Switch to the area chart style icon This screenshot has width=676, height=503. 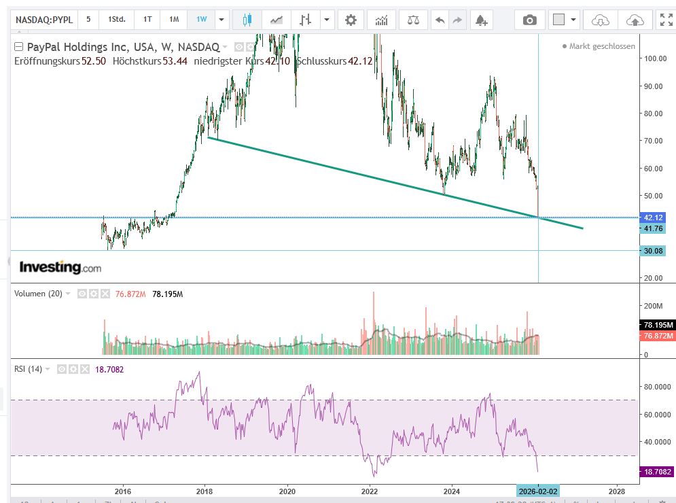click(277, 20)
